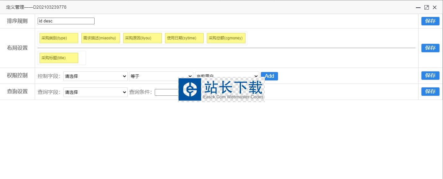Select the 采购类别(type) field block

tap(59, 38)
